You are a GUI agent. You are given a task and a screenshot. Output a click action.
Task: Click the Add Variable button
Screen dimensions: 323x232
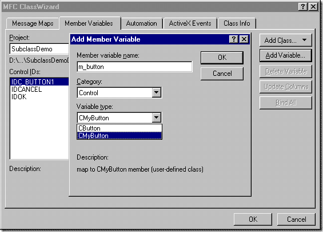point(286,55)
